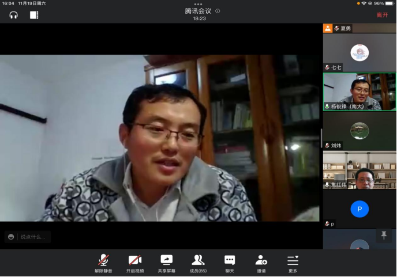Expand the three-dot handle above the title
397x277 pixels.
pyautogui.click(x=198, y=4)
